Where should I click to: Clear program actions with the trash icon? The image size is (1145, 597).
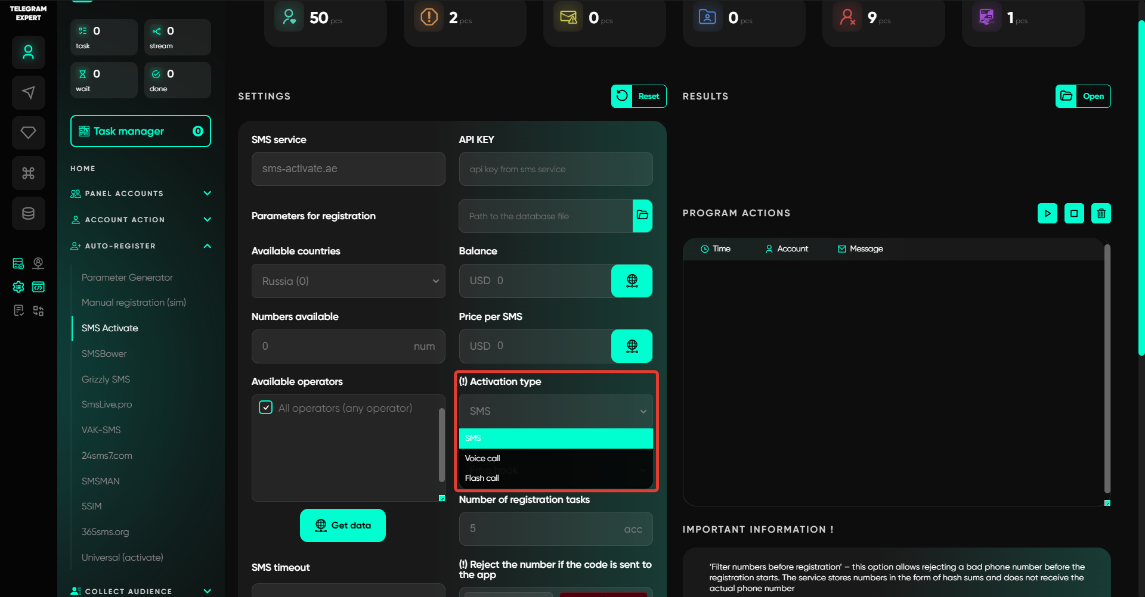pos(1101,213)
